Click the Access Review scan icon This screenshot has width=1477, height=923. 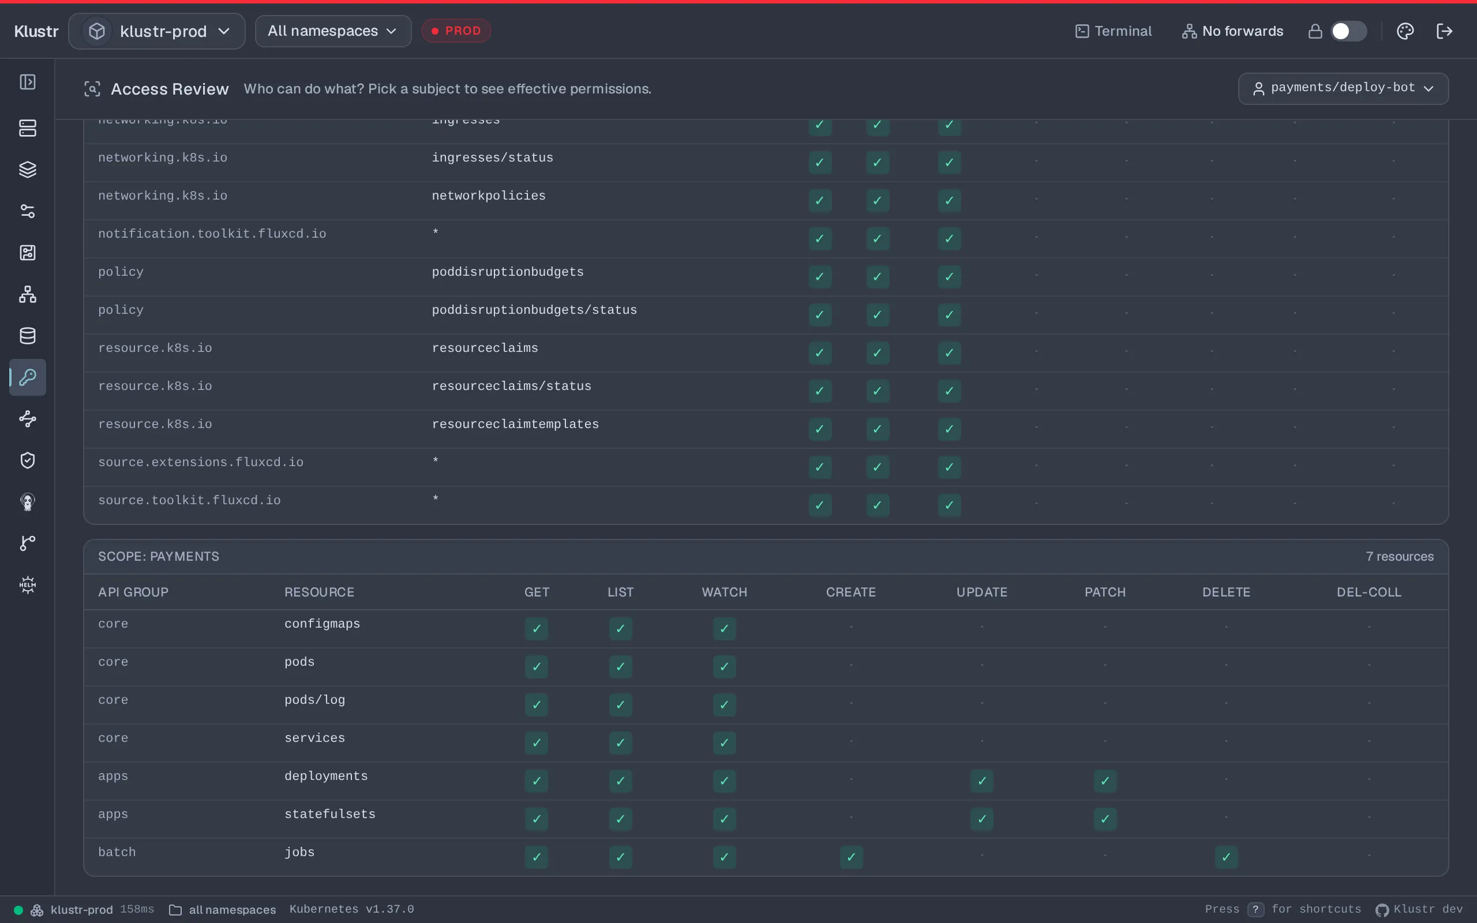[x=92, y=89]
